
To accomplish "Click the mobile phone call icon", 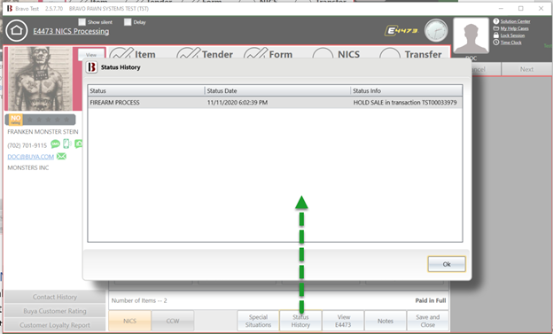I will click(x=66, y=144).
